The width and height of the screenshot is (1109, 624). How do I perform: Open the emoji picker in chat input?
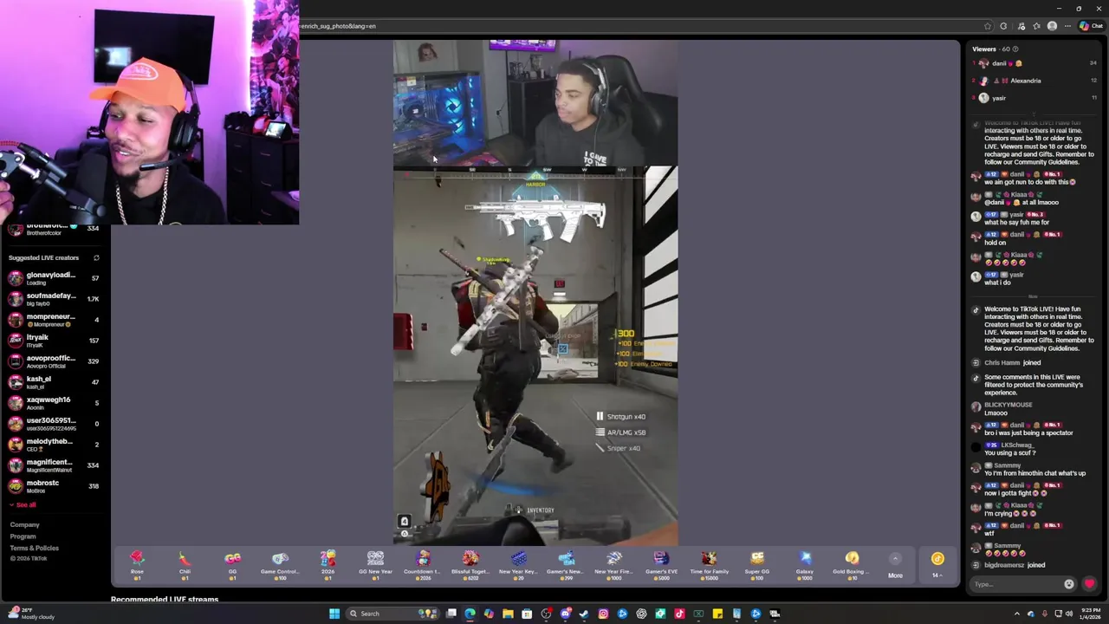coord(1068,584)
